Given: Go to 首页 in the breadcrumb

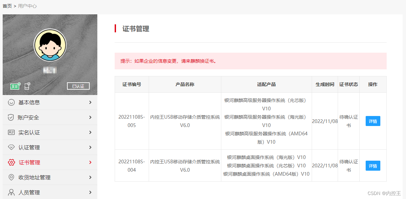Looking at the screenshot, I should [x=7, y=6].
